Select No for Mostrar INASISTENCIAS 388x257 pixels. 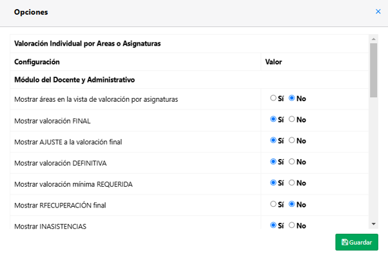[292, 225]
